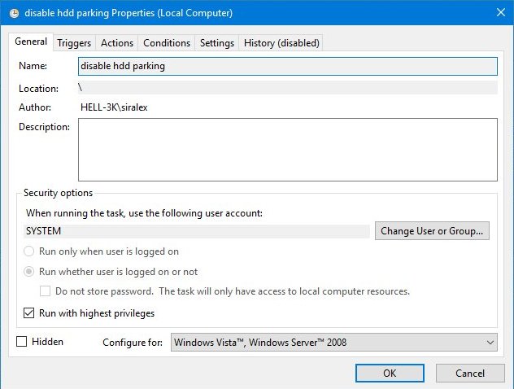Click the Task Scheduler clock icon in title bar
Viewport: 514px width, 389px height.
pyautogui.click(x=14, y=14)
